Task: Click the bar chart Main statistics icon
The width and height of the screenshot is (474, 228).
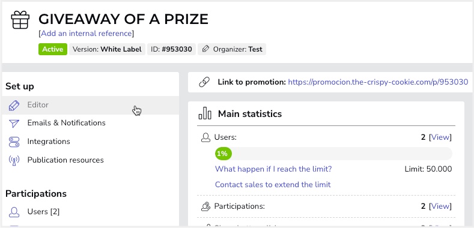Action: tap(205, 113)
